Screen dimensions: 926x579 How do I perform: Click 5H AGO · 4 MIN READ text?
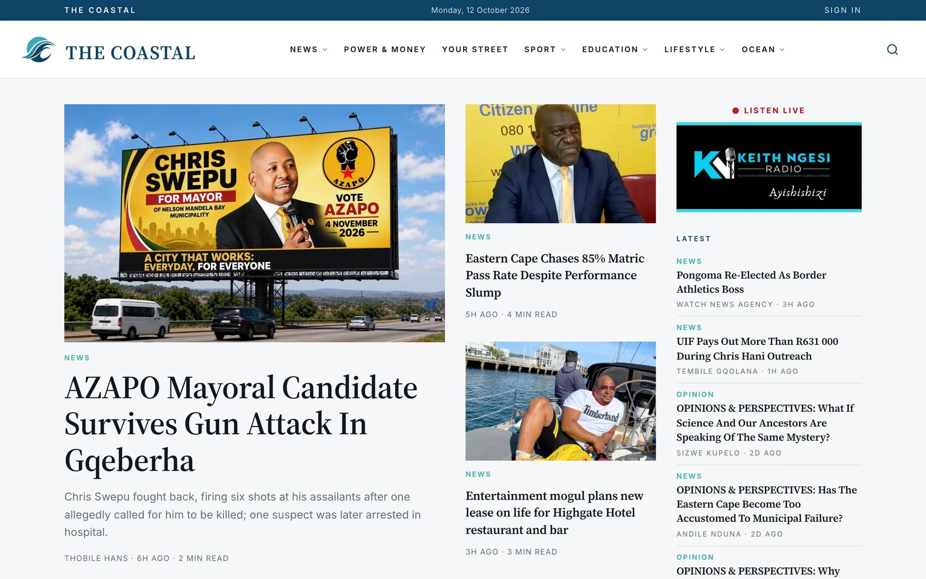click(511, 315)
